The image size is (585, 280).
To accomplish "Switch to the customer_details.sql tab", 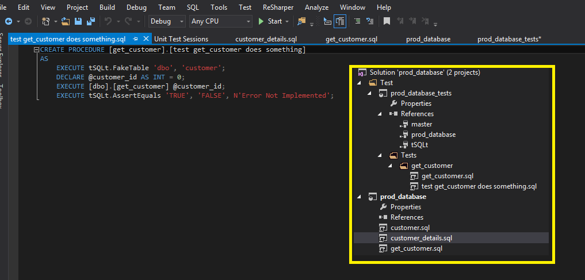I will pyautogui.click(x=266, y=39).
